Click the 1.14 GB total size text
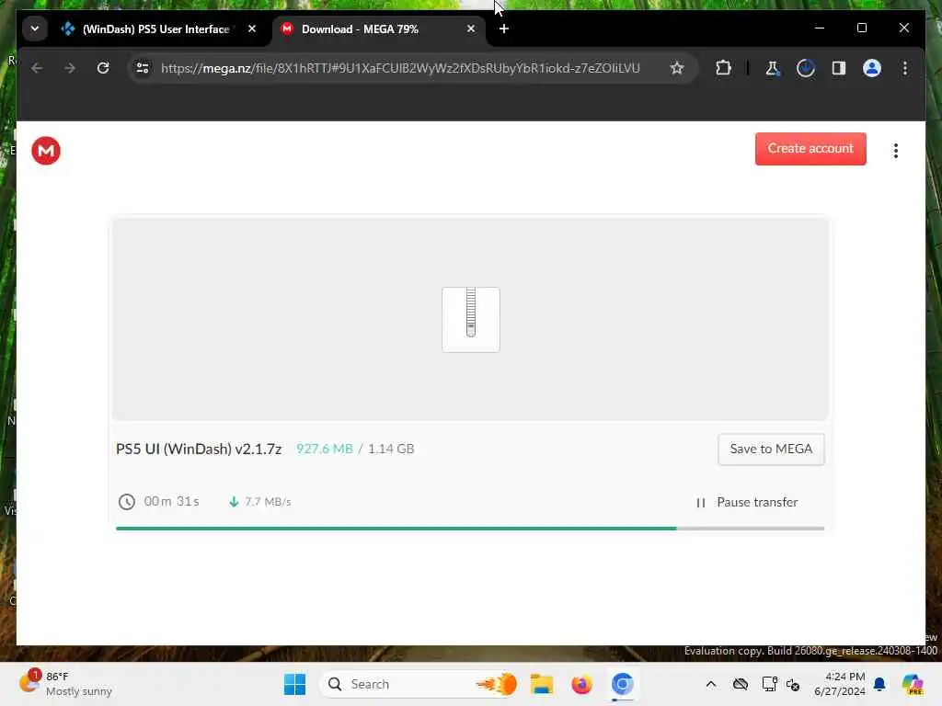This screenshot has height=706, width=942. (x=390, y=449)
